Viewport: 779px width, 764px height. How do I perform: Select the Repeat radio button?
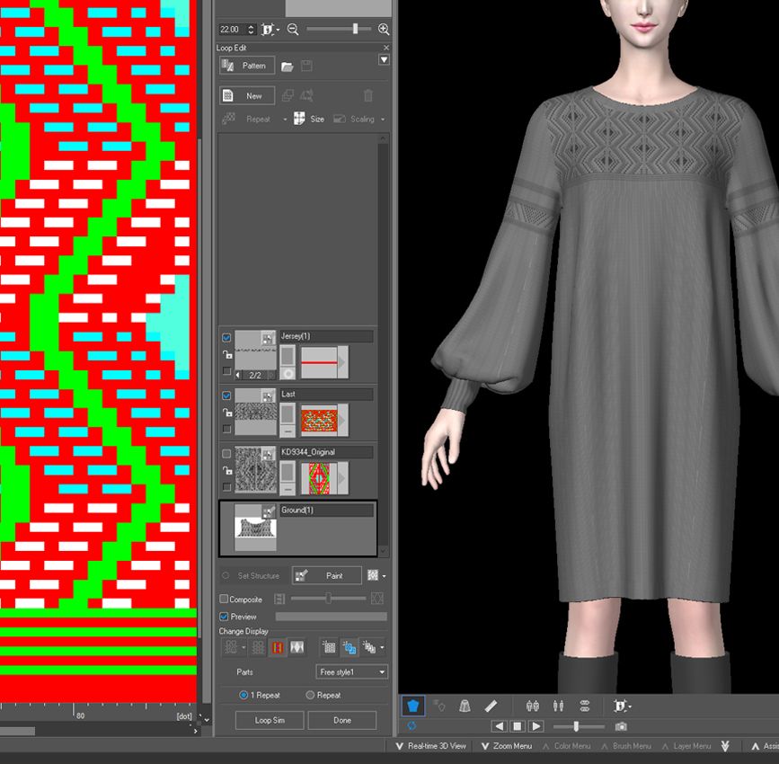(x=311, y=696)
